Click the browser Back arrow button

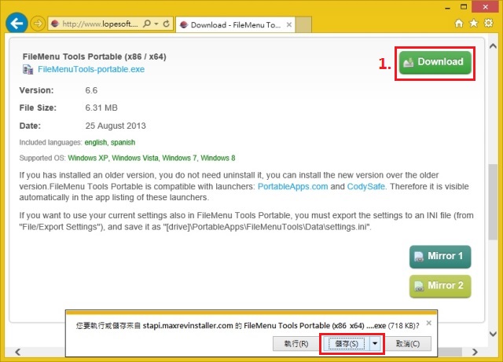(x=17, y=24)
